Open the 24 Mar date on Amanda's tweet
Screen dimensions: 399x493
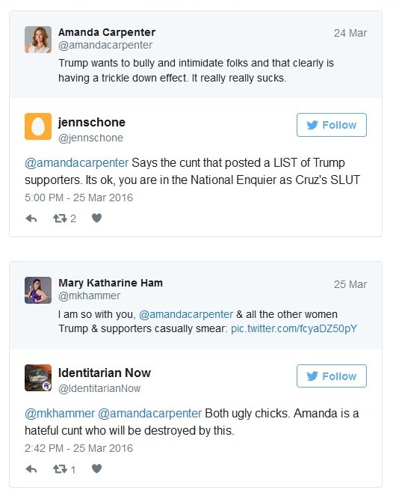(x=350, y=33)
